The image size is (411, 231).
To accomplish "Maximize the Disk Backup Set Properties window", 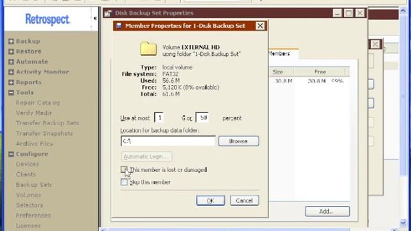I will 348,13.
